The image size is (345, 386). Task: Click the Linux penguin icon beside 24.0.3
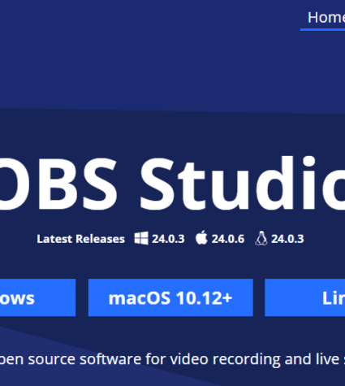[x=261, y=238]
